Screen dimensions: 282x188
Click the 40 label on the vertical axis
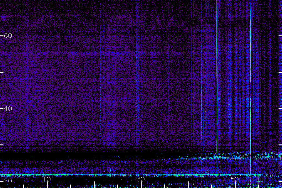pos(8,108)
